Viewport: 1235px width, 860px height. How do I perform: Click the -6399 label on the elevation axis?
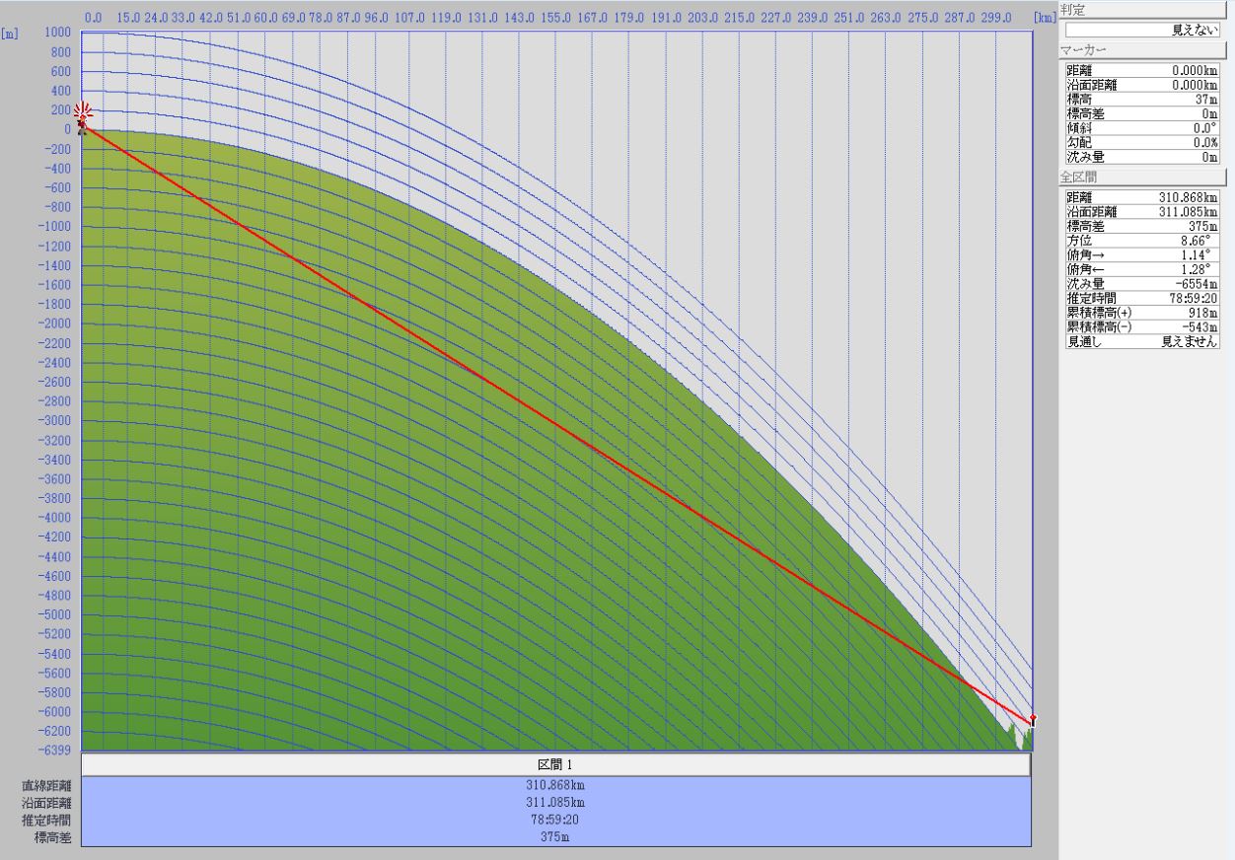coord(55,750)
